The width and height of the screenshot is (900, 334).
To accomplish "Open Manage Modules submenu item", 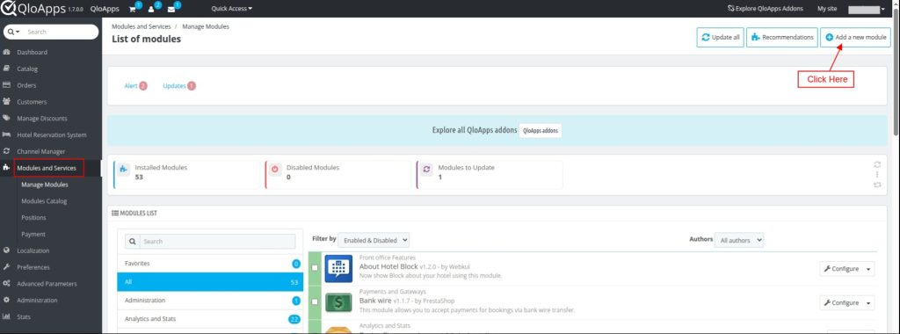I will point(45,185).
